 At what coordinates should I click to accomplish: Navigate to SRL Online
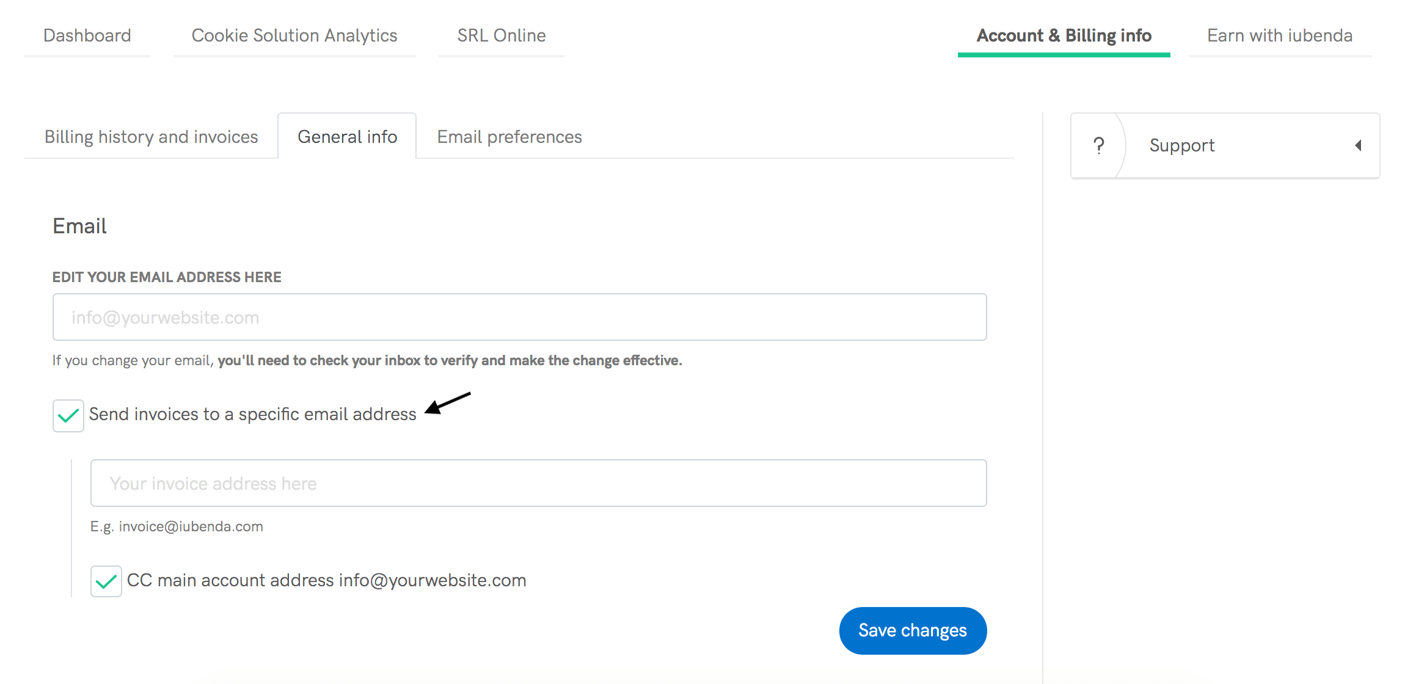[501, 35]
